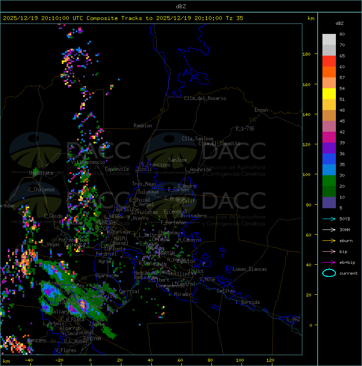
Task: Click the 'Tulumaya' map label
Action: [x=148, y=192]
